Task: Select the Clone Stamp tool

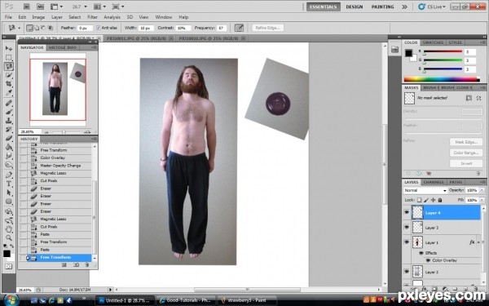Action: click(x=9, y=121)
